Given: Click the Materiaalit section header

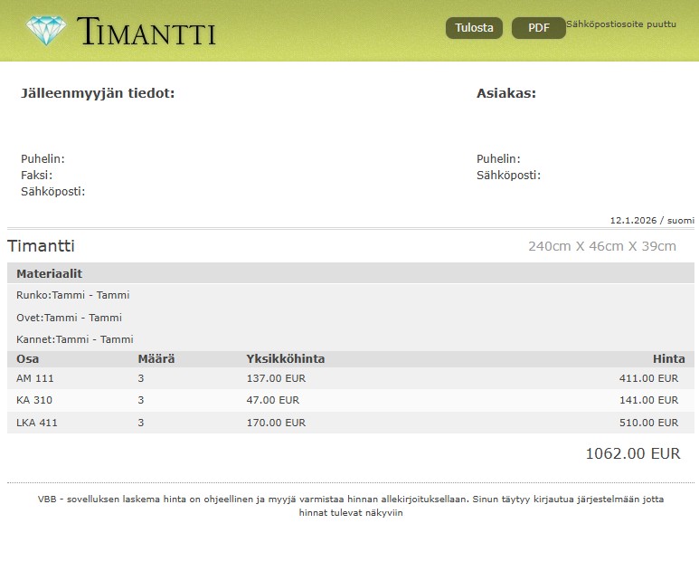Looking at the screenshot, I should [50, 273].
